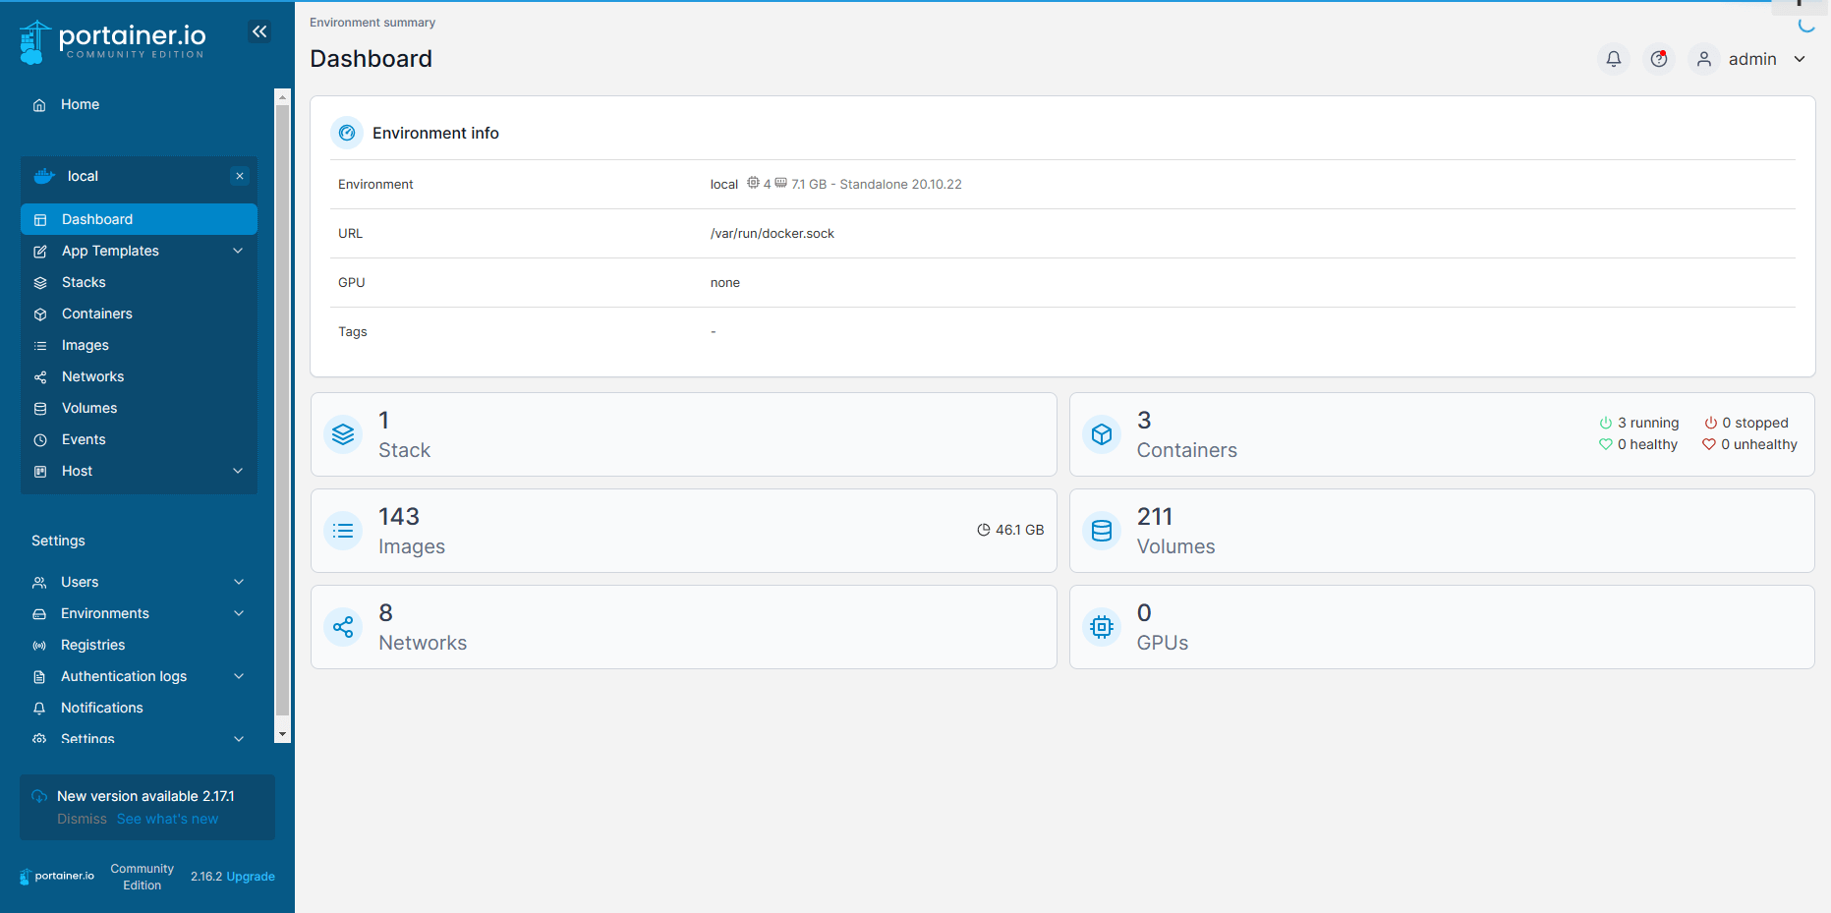Collapse the sidebar with the double-chevron
Viewport: 1831px width, 913px height.
(258, 30)
